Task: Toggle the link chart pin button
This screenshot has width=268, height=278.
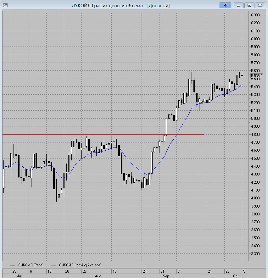Action: (x=225, y=5)
